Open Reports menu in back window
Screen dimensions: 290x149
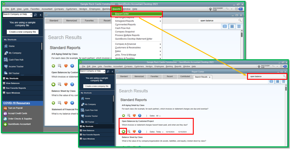coord(117,9)
